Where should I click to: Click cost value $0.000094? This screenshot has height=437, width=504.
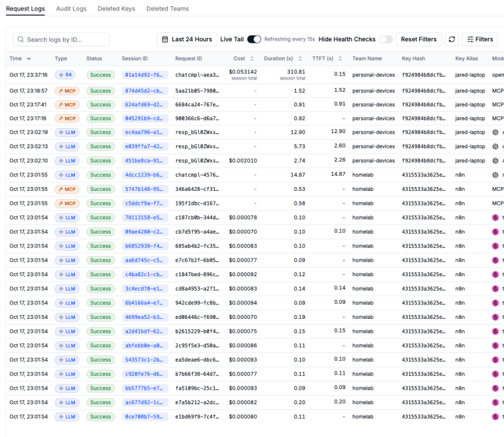243,303
